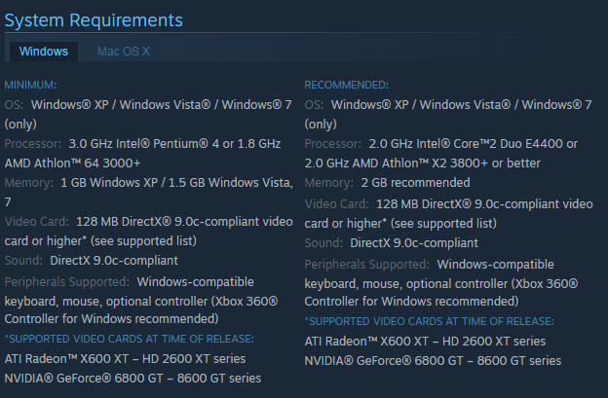The height and width of the screenshot is (398, 608).
Task: Click Peripherals Supported label under Recommended
Action: [366, 265]
